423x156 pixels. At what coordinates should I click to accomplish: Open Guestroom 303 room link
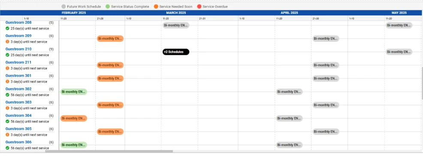tap(18, 102)
